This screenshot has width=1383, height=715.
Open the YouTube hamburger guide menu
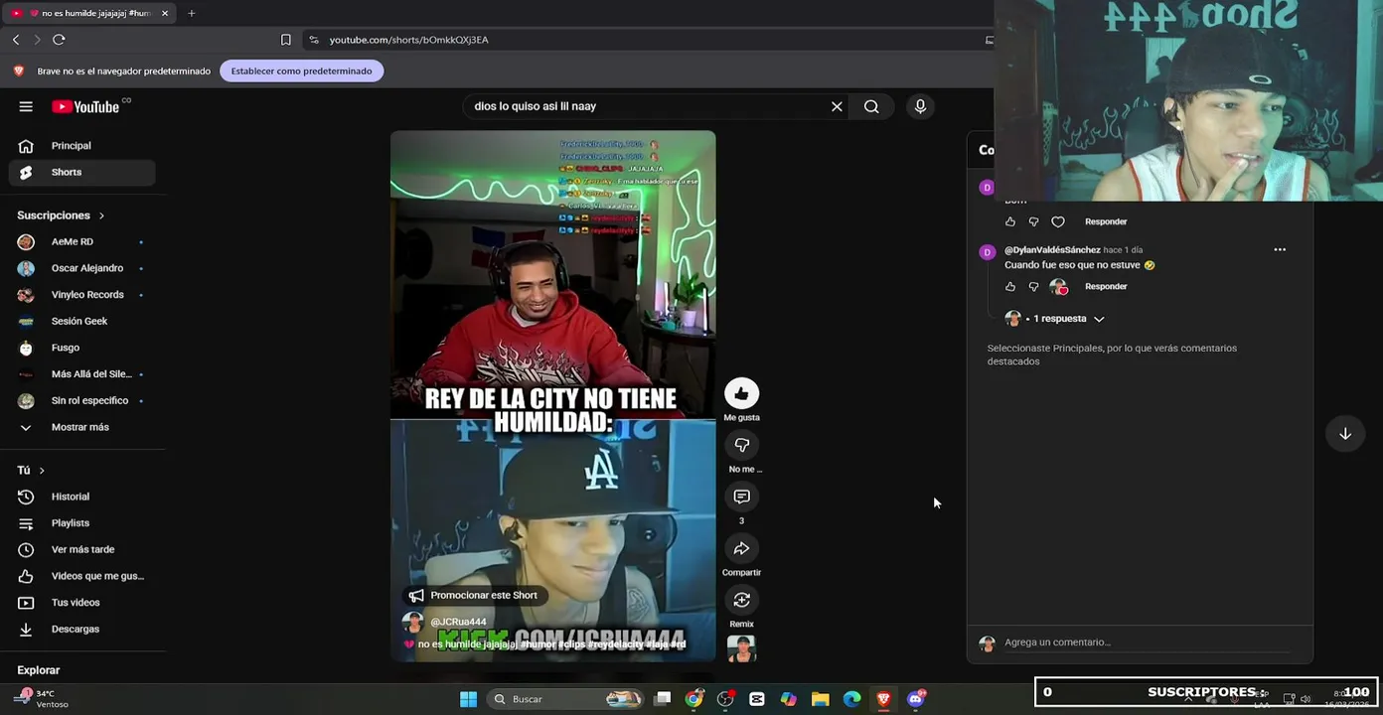26,106
